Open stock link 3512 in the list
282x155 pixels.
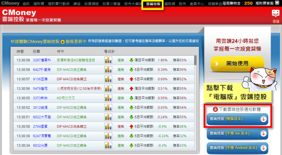click(x=40, y=108)
